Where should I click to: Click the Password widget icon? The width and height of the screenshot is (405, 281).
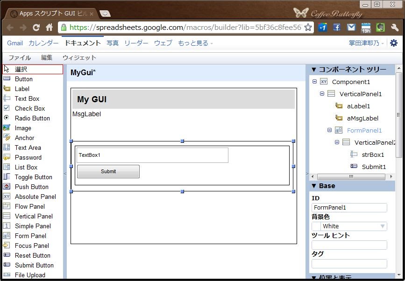7,157
